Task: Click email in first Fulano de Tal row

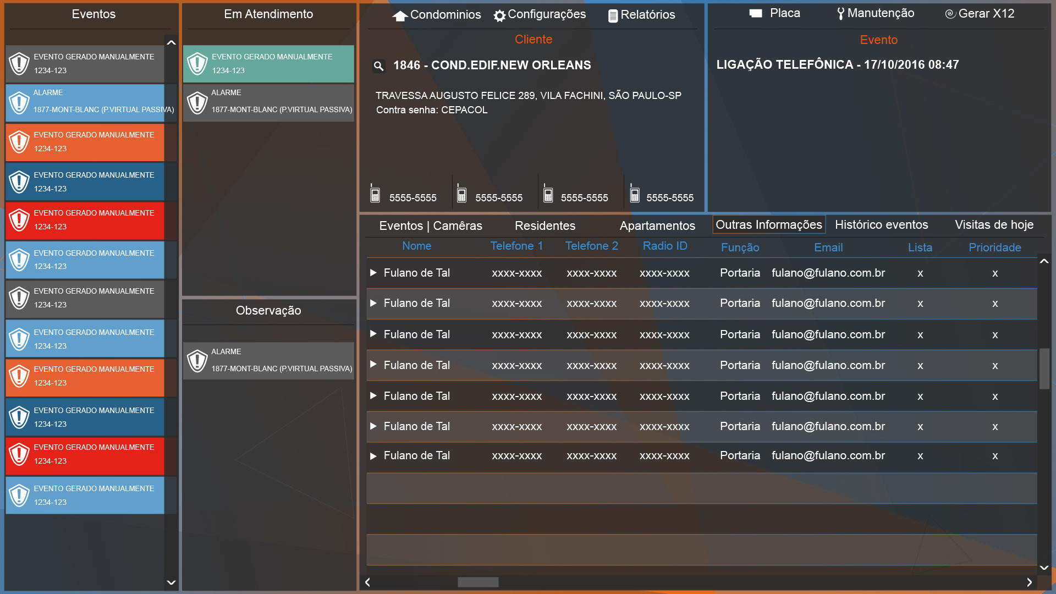Action: [x=828, y=273]
